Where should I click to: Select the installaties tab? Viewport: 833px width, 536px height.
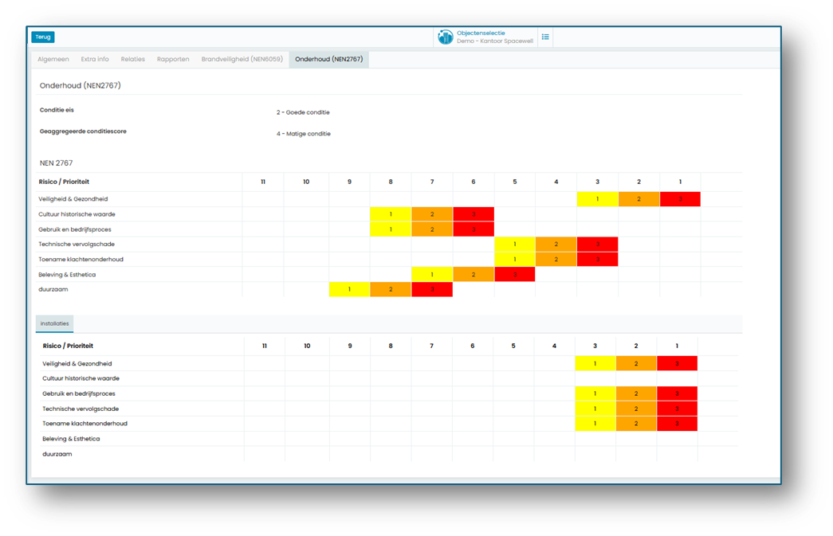click(55, 323)
